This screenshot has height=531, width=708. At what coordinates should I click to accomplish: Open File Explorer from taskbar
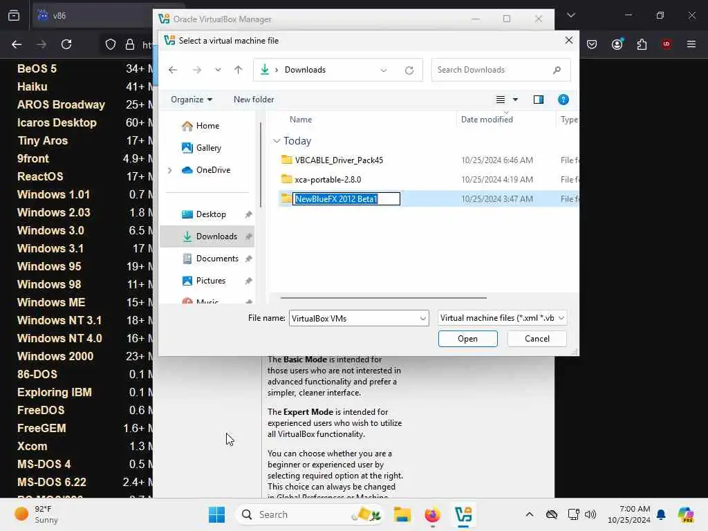(x=402, y=514)
